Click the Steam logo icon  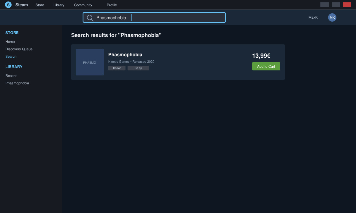tap(8, 5)
